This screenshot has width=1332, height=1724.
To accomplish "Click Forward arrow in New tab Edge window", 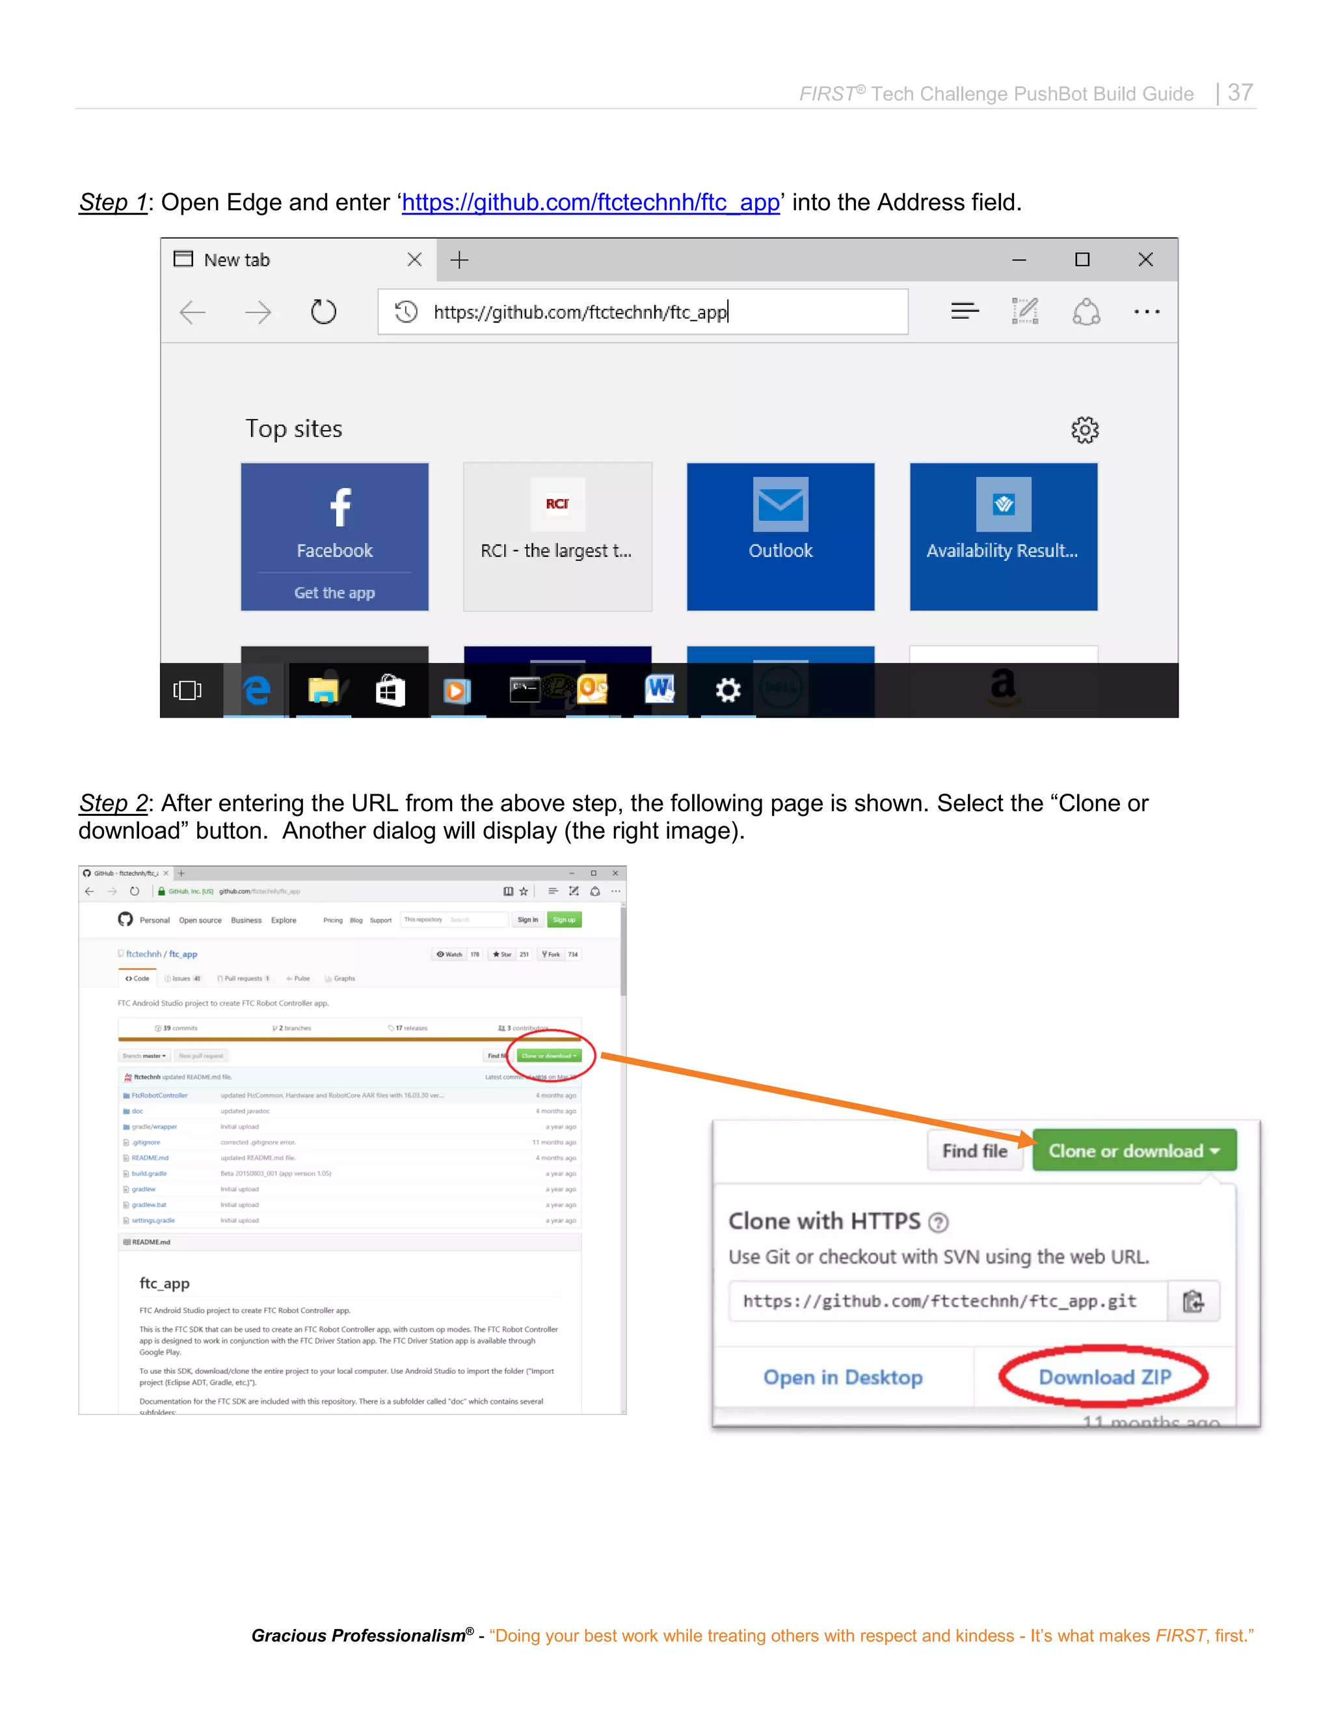I will point(258,312).
